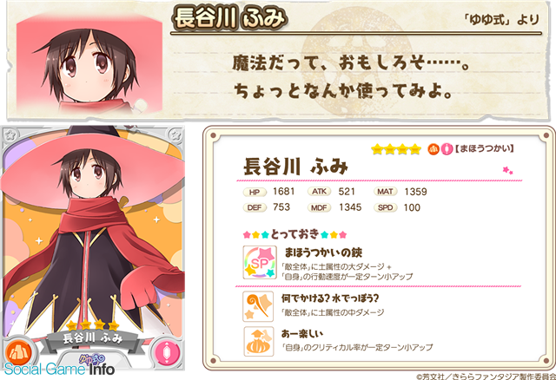Click the pink crystal class icon on card
This screenshot has height=380, width=556.
click(166, 353)
